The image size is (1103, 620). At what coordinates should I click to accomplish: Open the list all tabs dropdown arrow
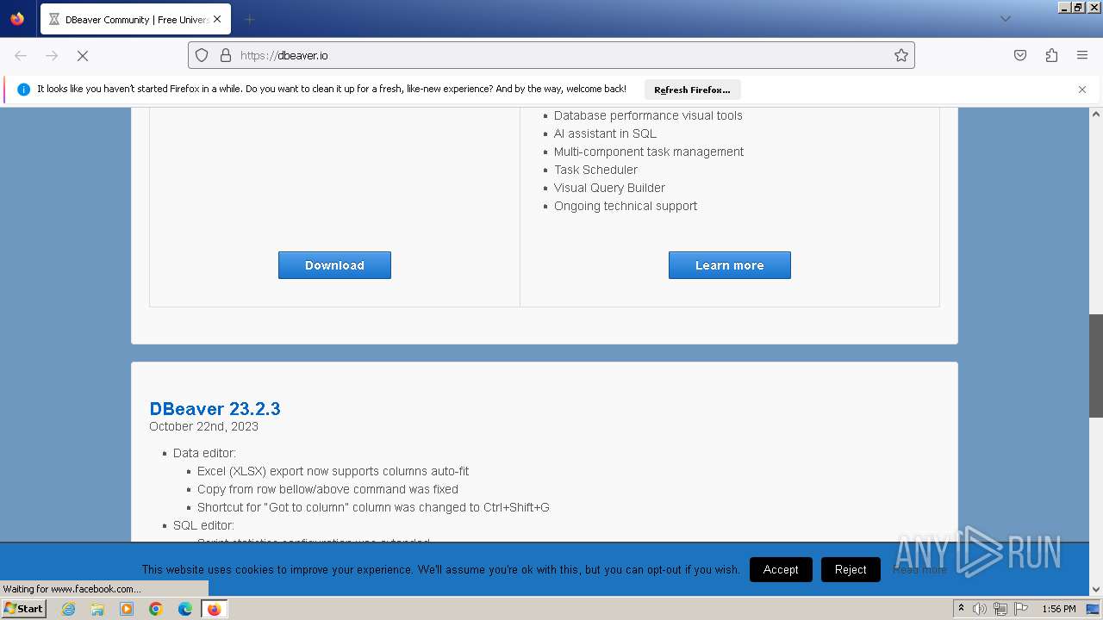pos(1005,19)
